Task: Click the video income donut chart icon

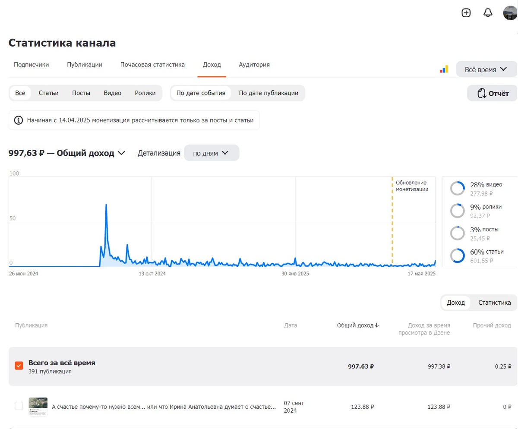Action: click(x=457, y=189)
